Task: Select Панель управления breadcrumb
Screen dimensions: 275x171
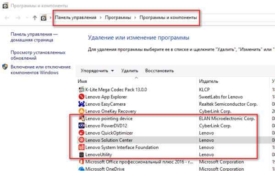Action: pos(76,17)
